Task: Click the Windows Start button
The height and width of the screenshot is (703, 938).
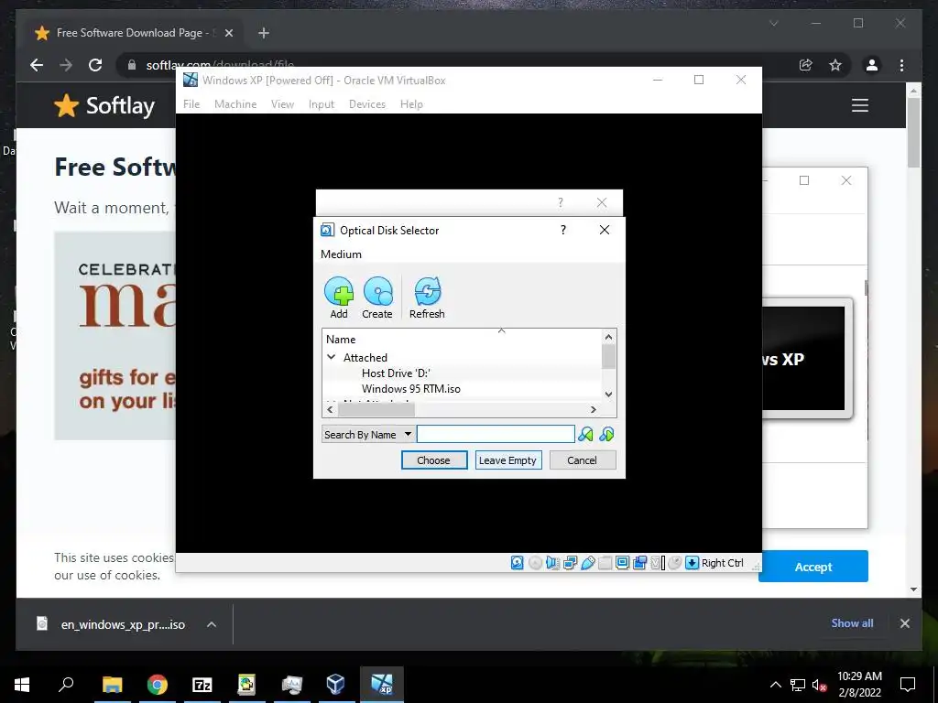Action: click(22, 685)
